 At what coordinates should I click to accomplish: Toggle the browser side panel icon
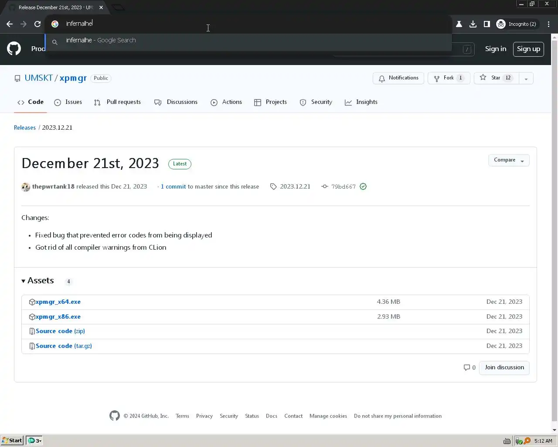pyautogui.click(x=487, y=24)
